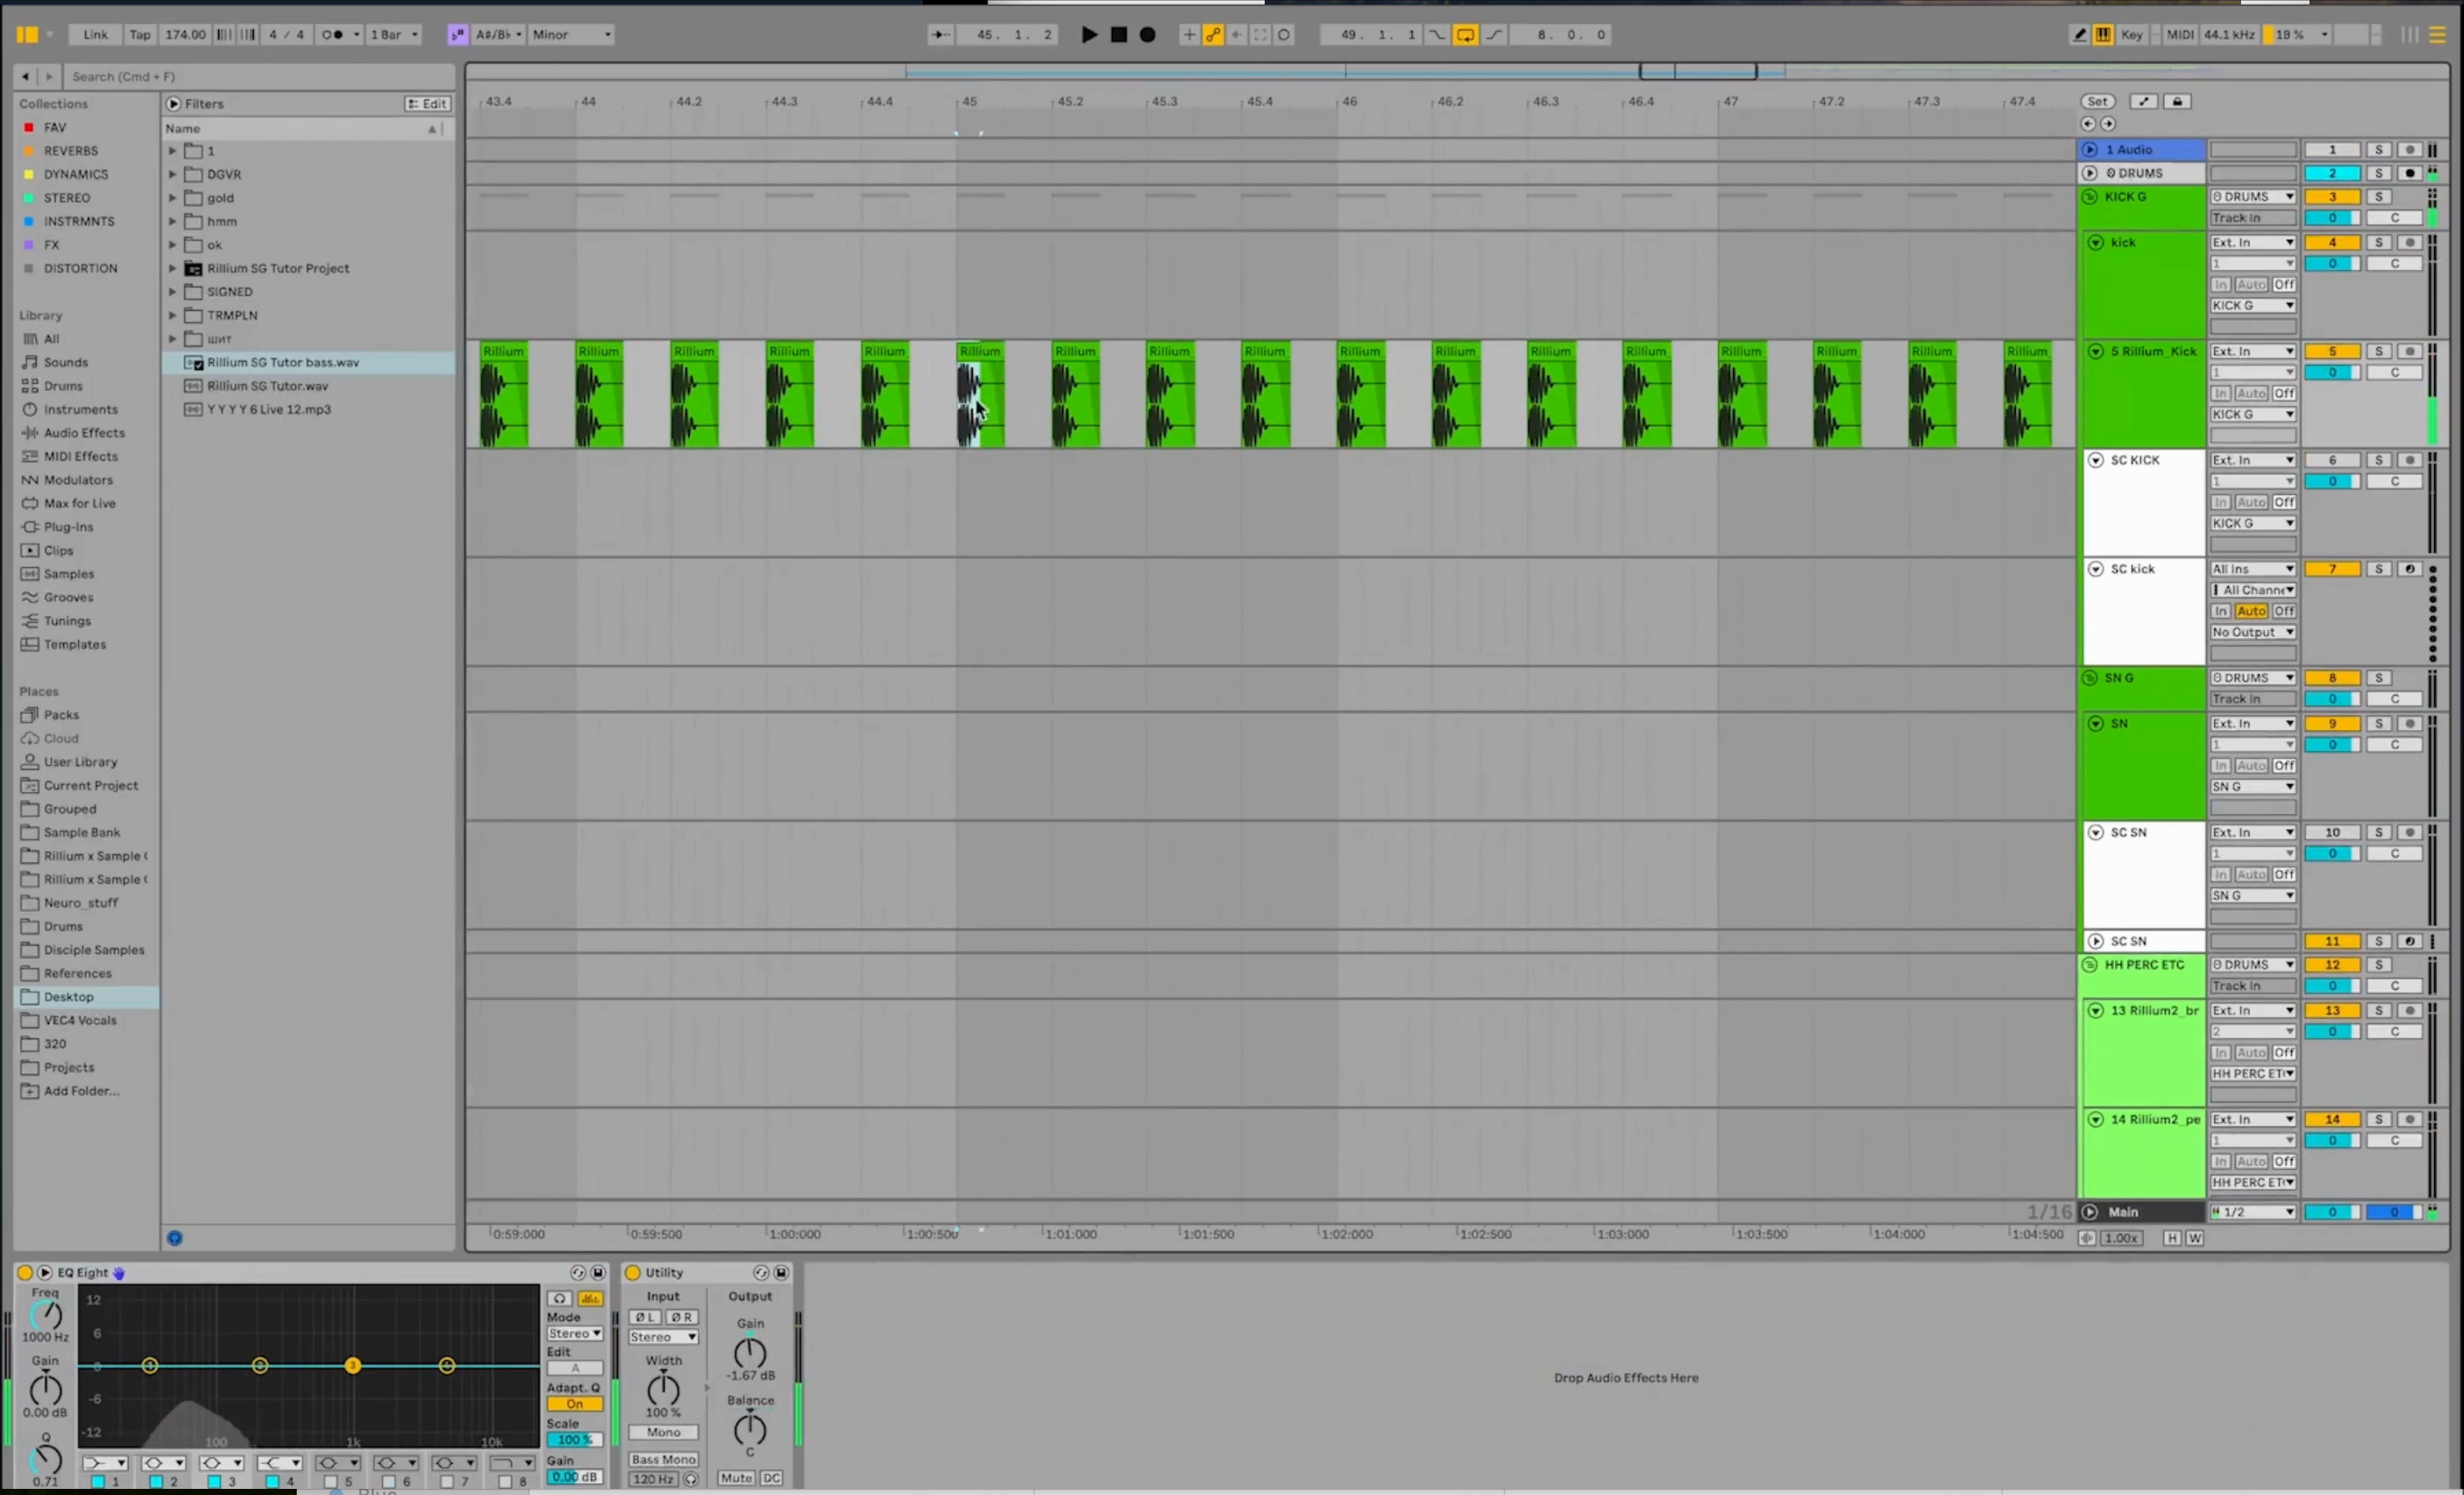2464x1495 pixels.
Task: Expand the Rillium SG Tutor Project folder
Action: point(172,268)
